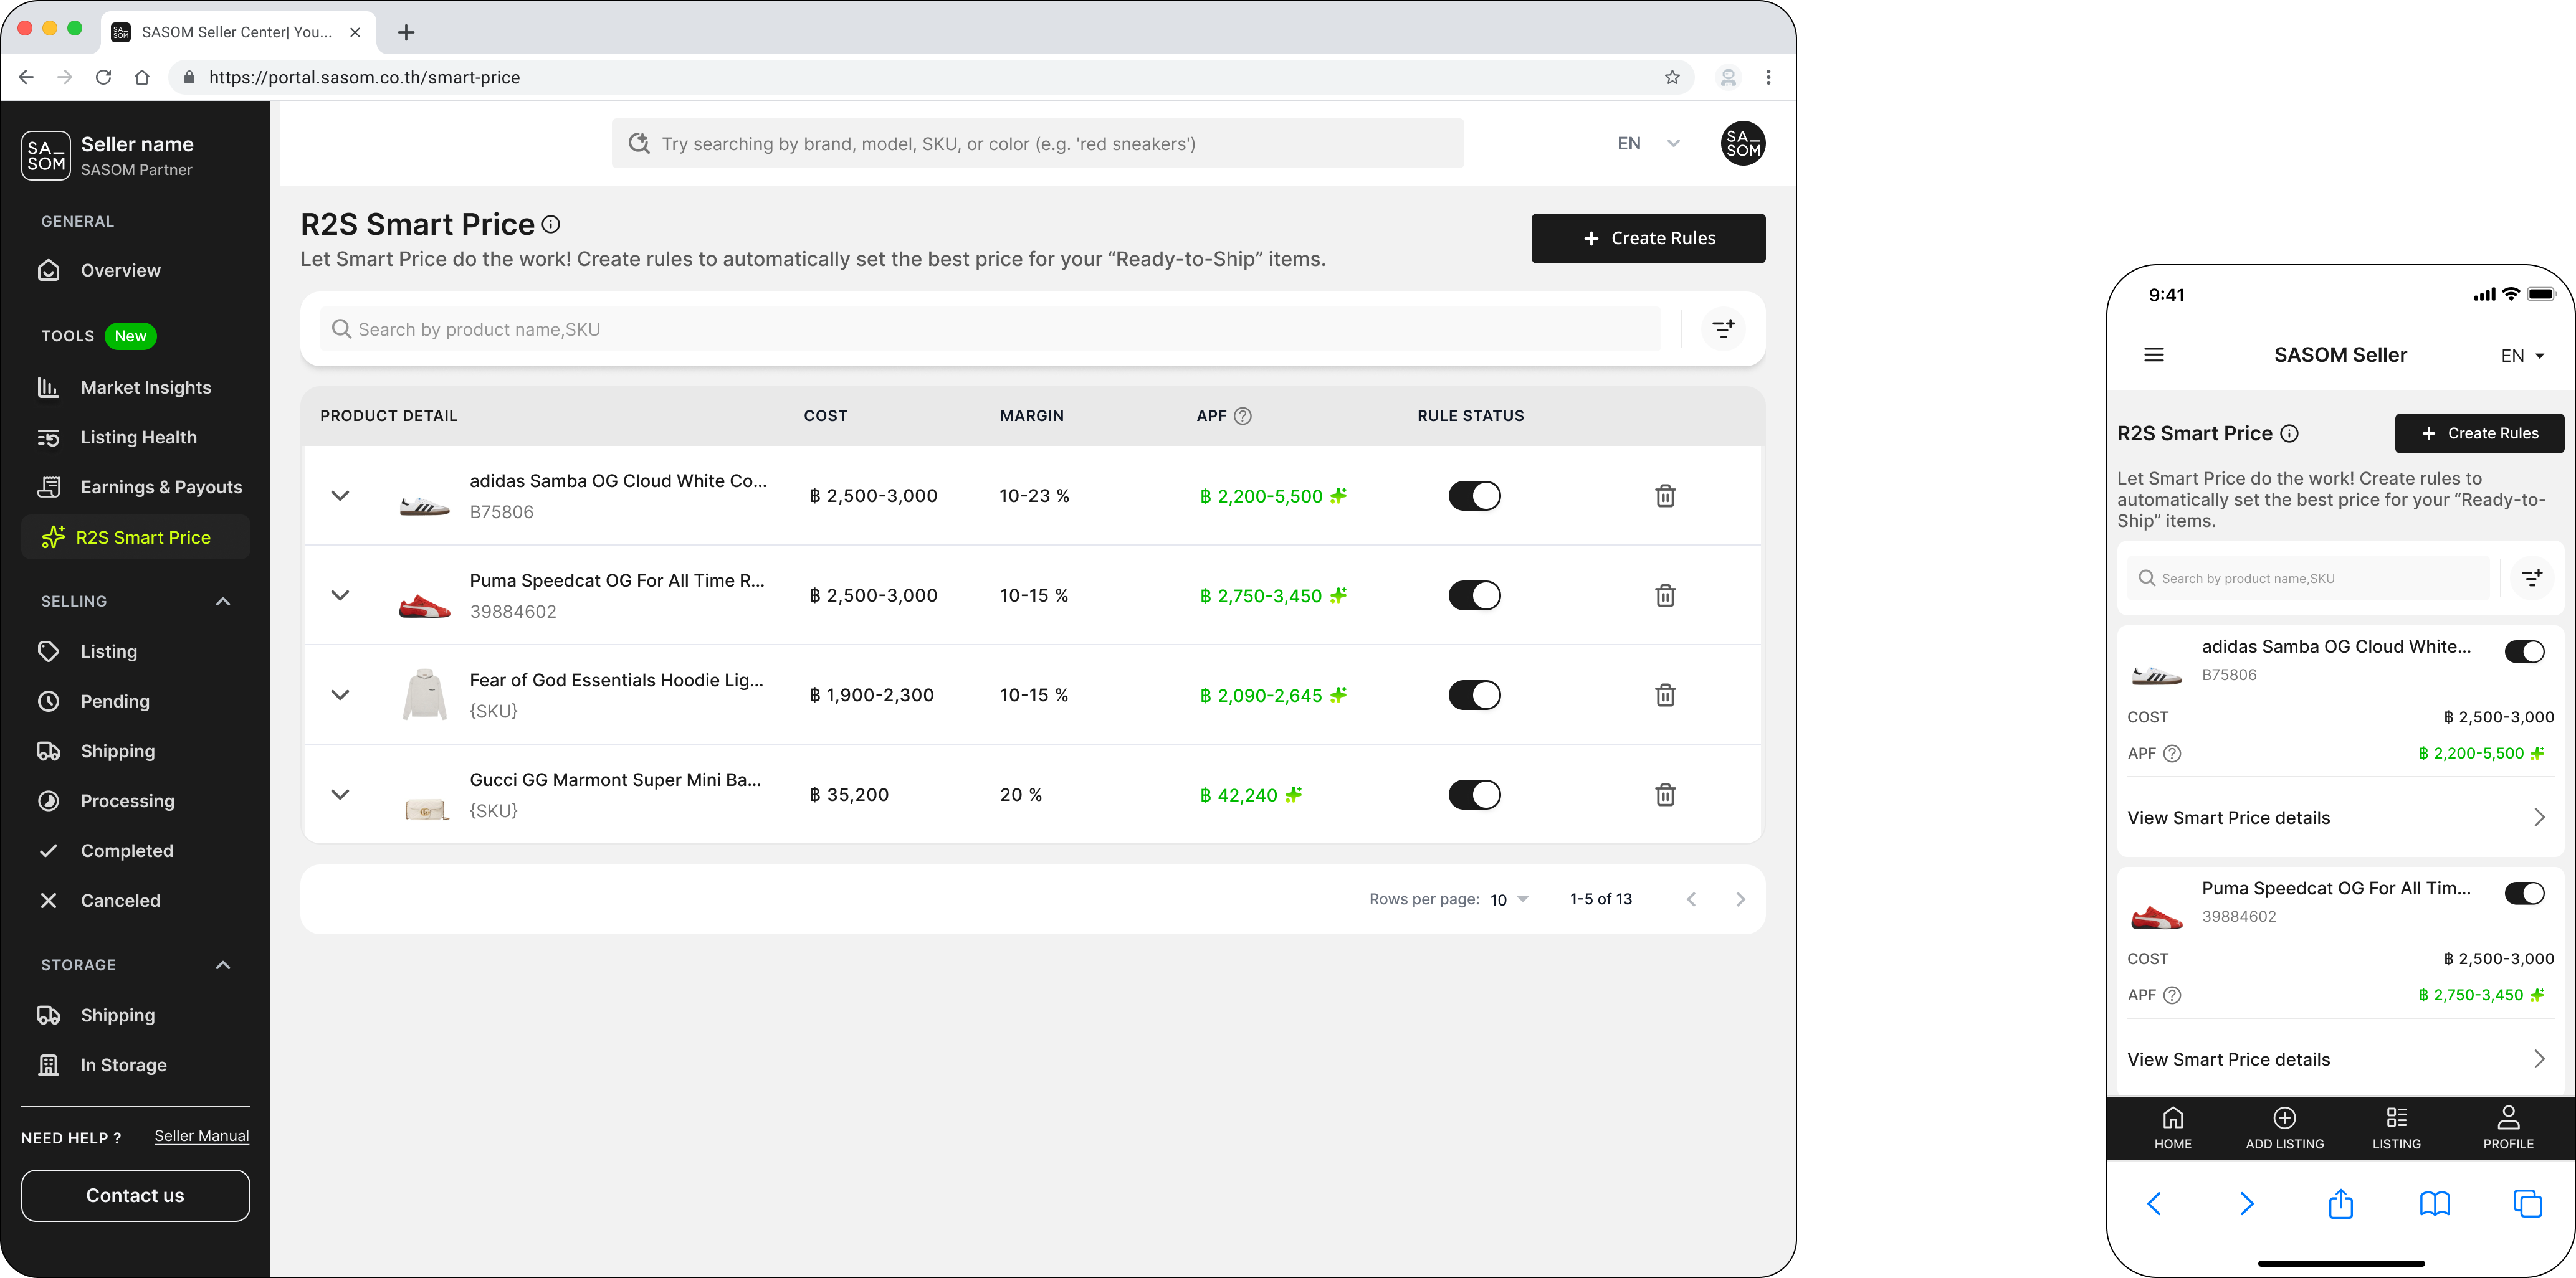Screen dimensions: 2576x1278
Task: Click the APF help question mark in table header
Action: pyautogui.click(x=1243, y=415)
